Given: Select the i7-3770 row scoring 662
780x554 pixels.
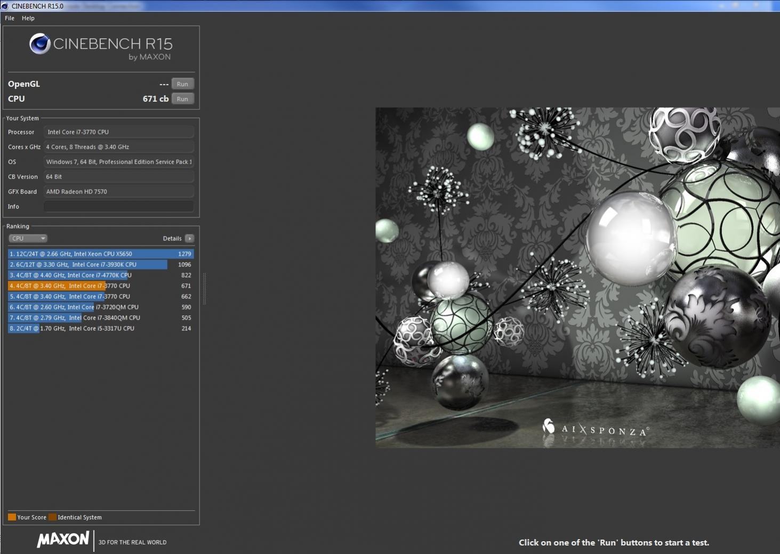Looking at the screenshot, I should tap(101, 297).
